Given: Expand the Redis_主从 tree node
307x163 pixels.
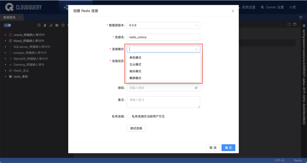Looking at the screenshot, I should [x=5, y=71].
